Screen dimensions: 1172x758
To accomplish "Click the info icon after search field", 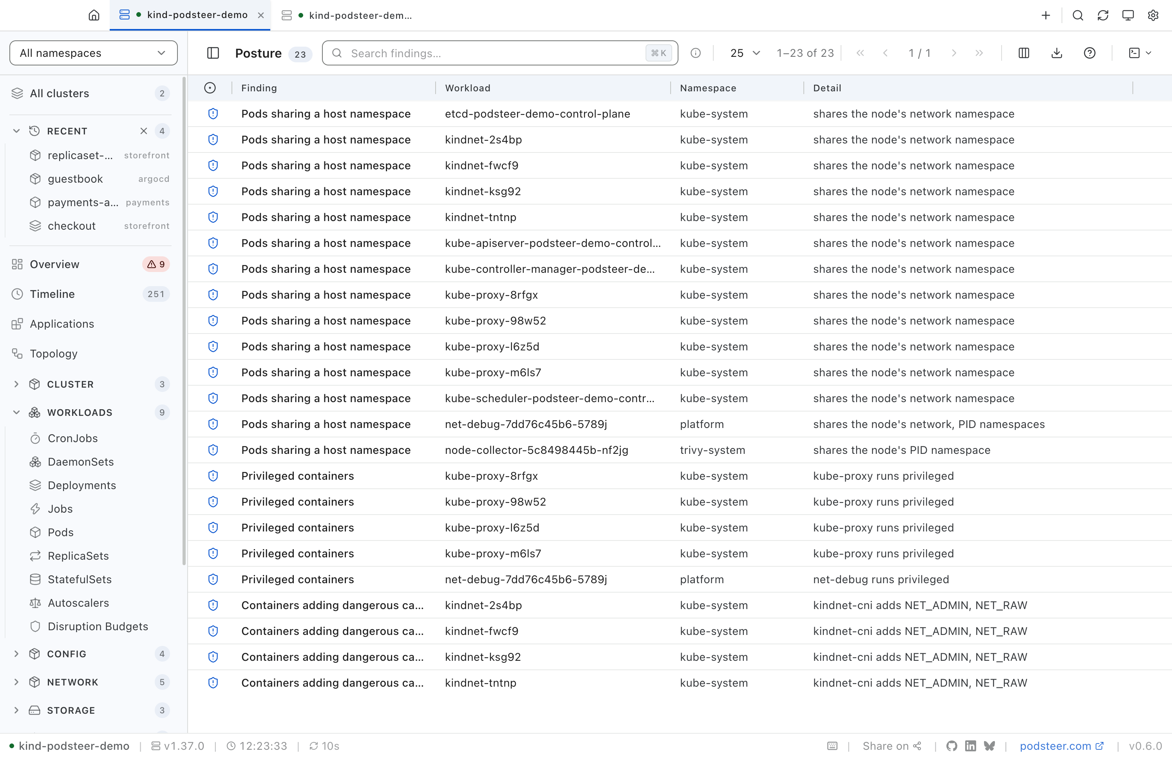I will click(x=695, y=53).
